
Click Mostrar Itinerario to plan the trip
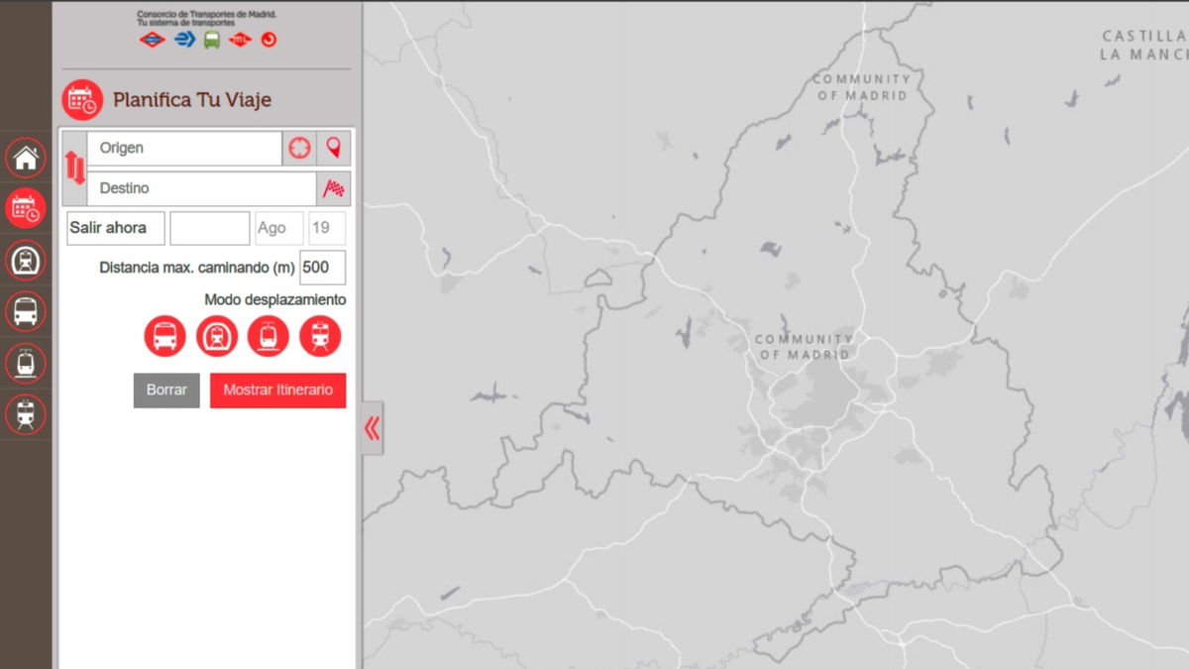[277, 390]
